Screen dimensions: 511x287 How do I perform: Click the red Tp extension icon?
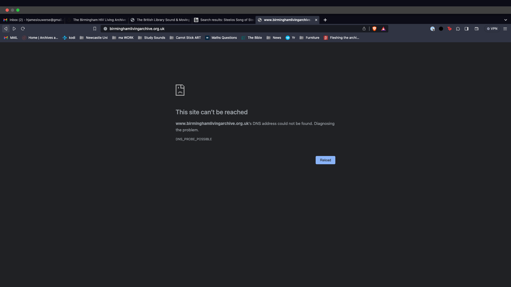[x=449, y=29]
